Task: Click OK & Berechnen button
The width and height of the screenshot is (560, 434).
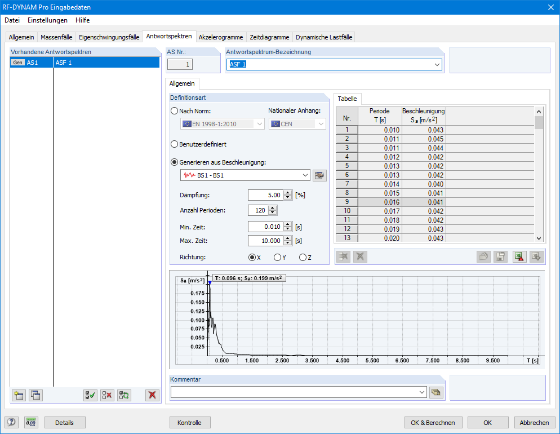Action: point(433,423)
